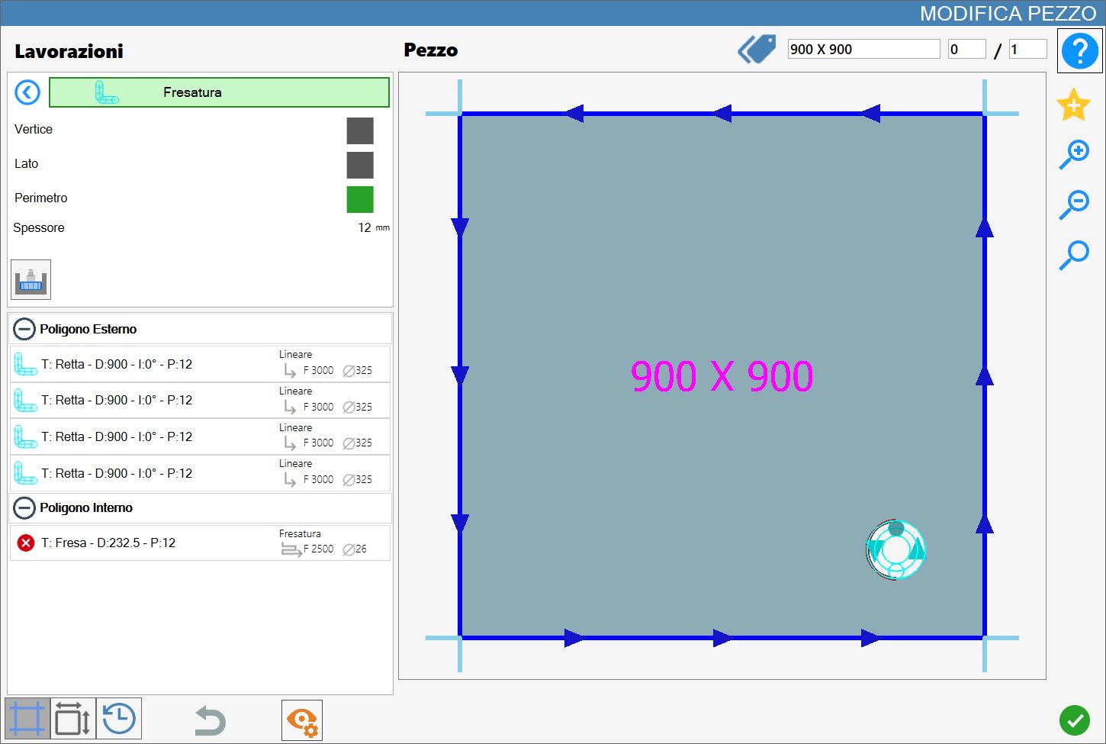This screenshot has width=1106, height=744.
Task: Click the piece dimensions resize icon
Action: pyautogui.click(x=73, y=719)
